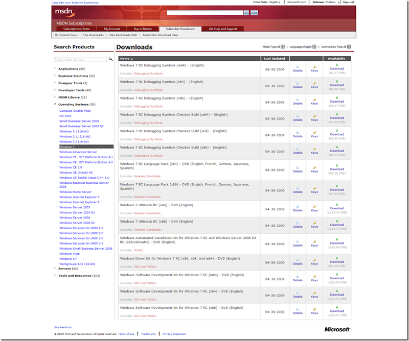Open Keys for Language Pack (x86) DVD

314,190
